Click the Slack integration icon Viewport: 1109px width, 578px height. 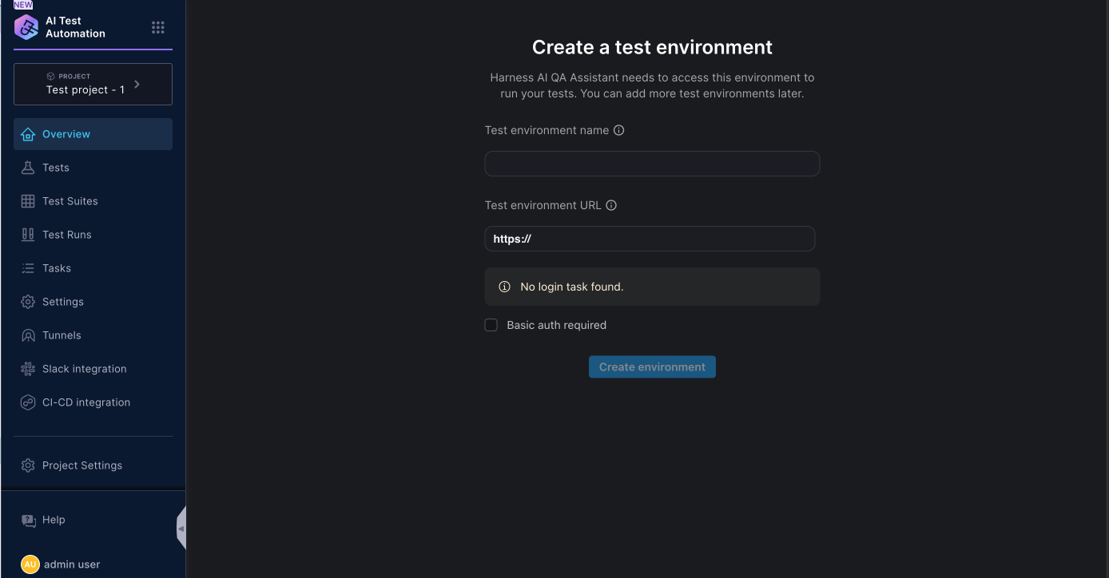tap(28, 369)
